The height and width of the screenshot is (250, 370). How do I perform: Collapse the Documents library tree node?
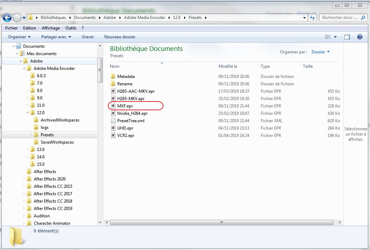click(x=13, y=46)
